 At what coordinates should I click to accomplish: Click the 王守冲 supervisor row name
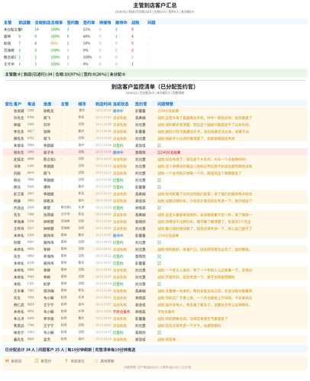(9, 64)
